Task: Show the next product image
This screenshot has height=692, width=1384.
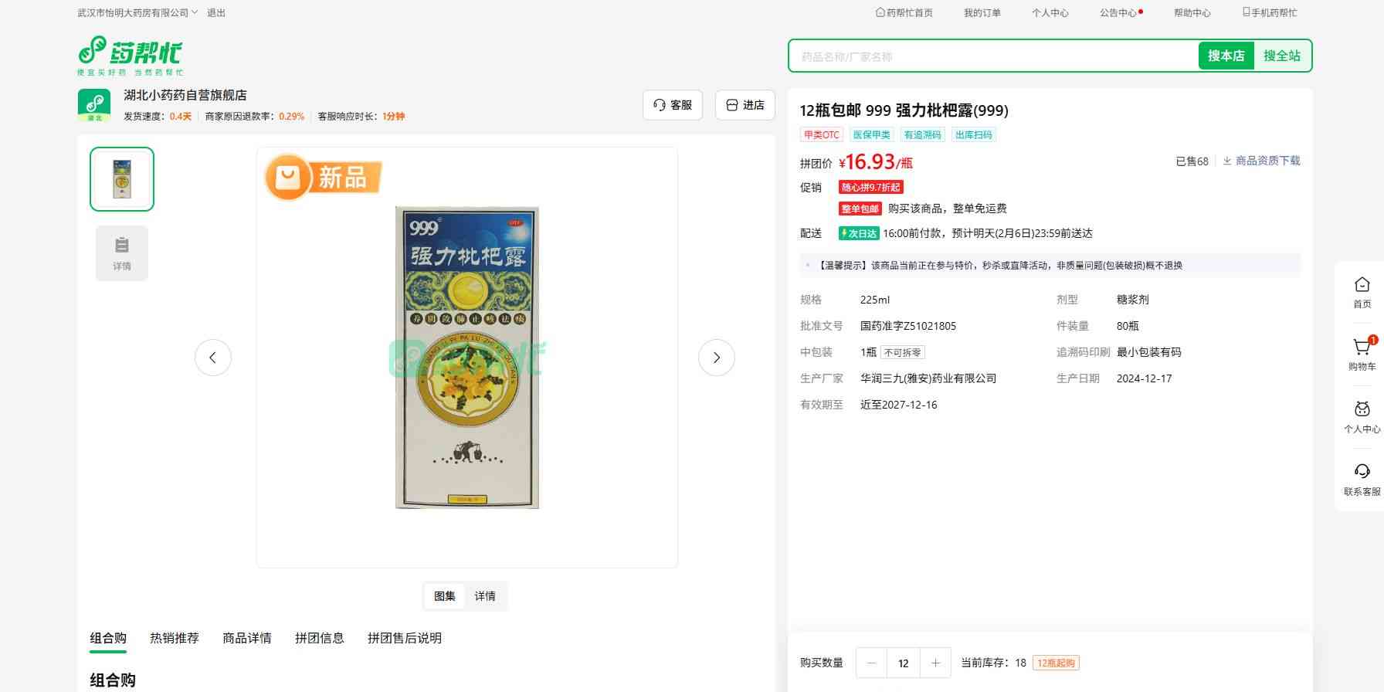Action: click(x=716, y=358)
